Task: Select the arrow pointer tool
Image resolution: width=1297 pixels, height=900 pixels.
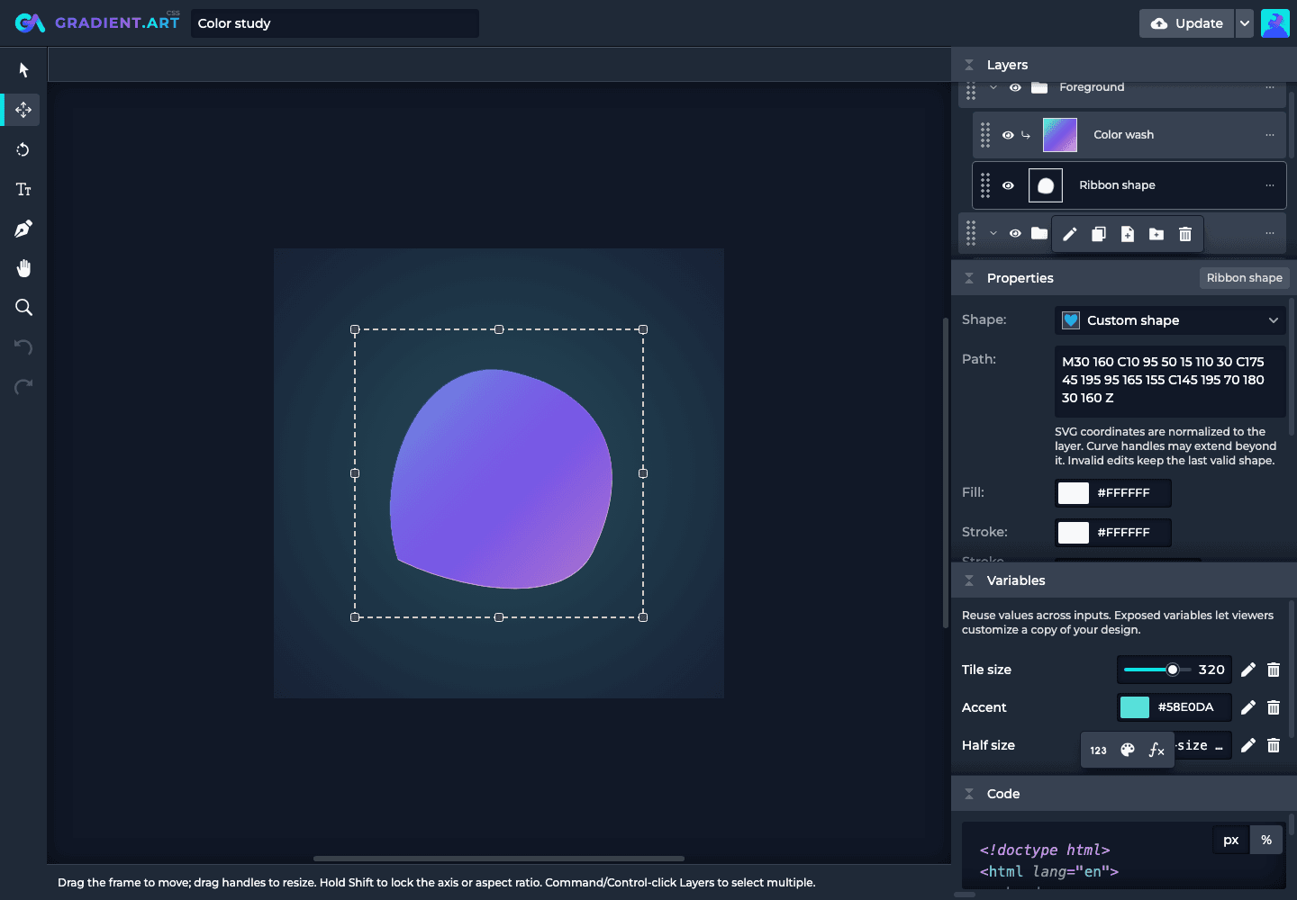Action: pyautogui.click(x=23, y=70)
